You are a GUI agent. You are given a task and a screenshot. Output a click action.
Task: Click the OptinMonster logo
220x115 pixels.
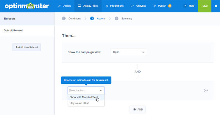[27, 6]
